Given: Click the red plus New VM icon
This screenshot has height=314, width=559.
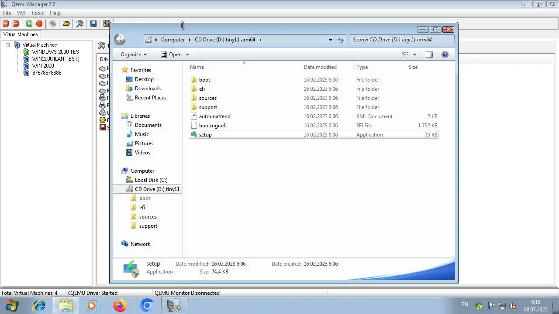Looking at the screenshot, I should coord(6,24).
